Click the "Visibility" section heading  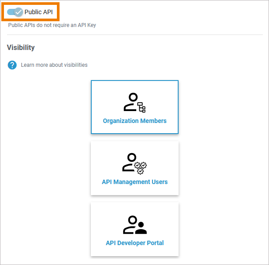21,47
